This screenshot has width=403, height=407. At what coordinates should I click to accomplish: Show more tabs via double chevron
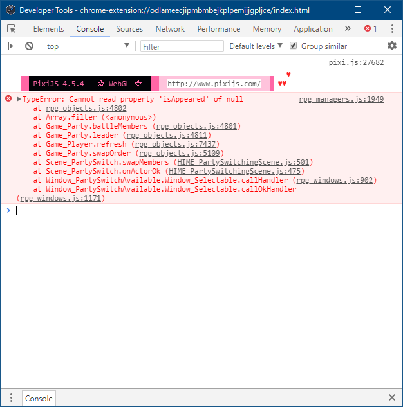click(348, 28)
